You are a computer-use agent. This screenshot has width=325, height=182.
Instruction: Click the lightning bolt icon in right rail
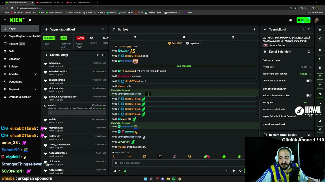[x=320, y=59]
